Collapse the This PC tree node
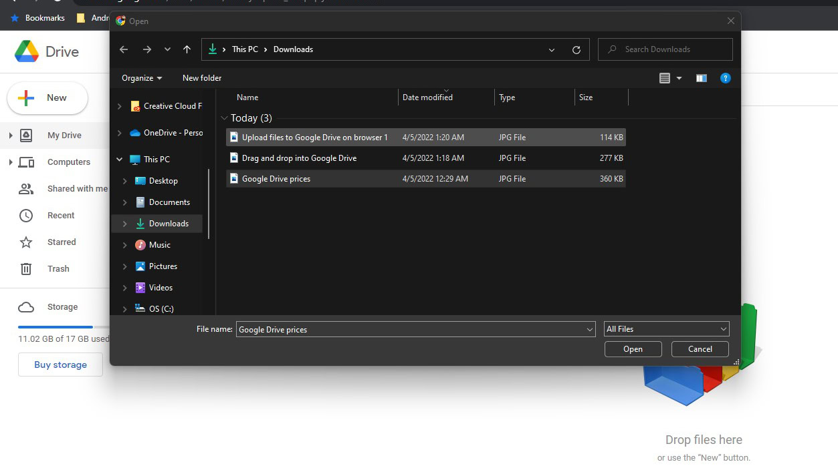 (x=120, y=160)
